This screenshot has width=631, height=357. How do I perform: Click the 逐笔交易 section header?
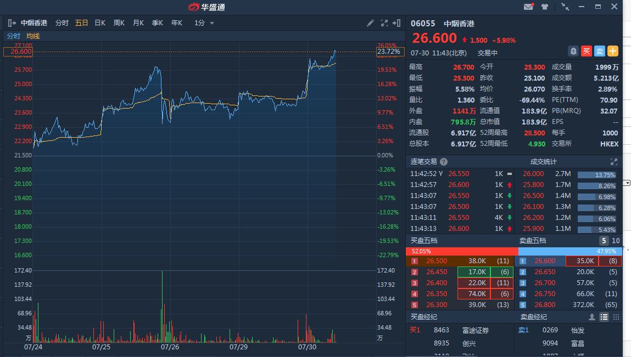423,162
